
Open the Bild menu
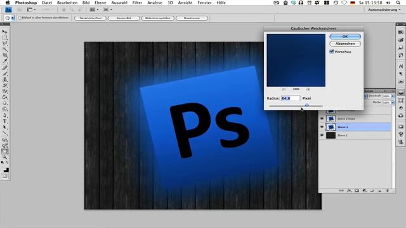86,3
